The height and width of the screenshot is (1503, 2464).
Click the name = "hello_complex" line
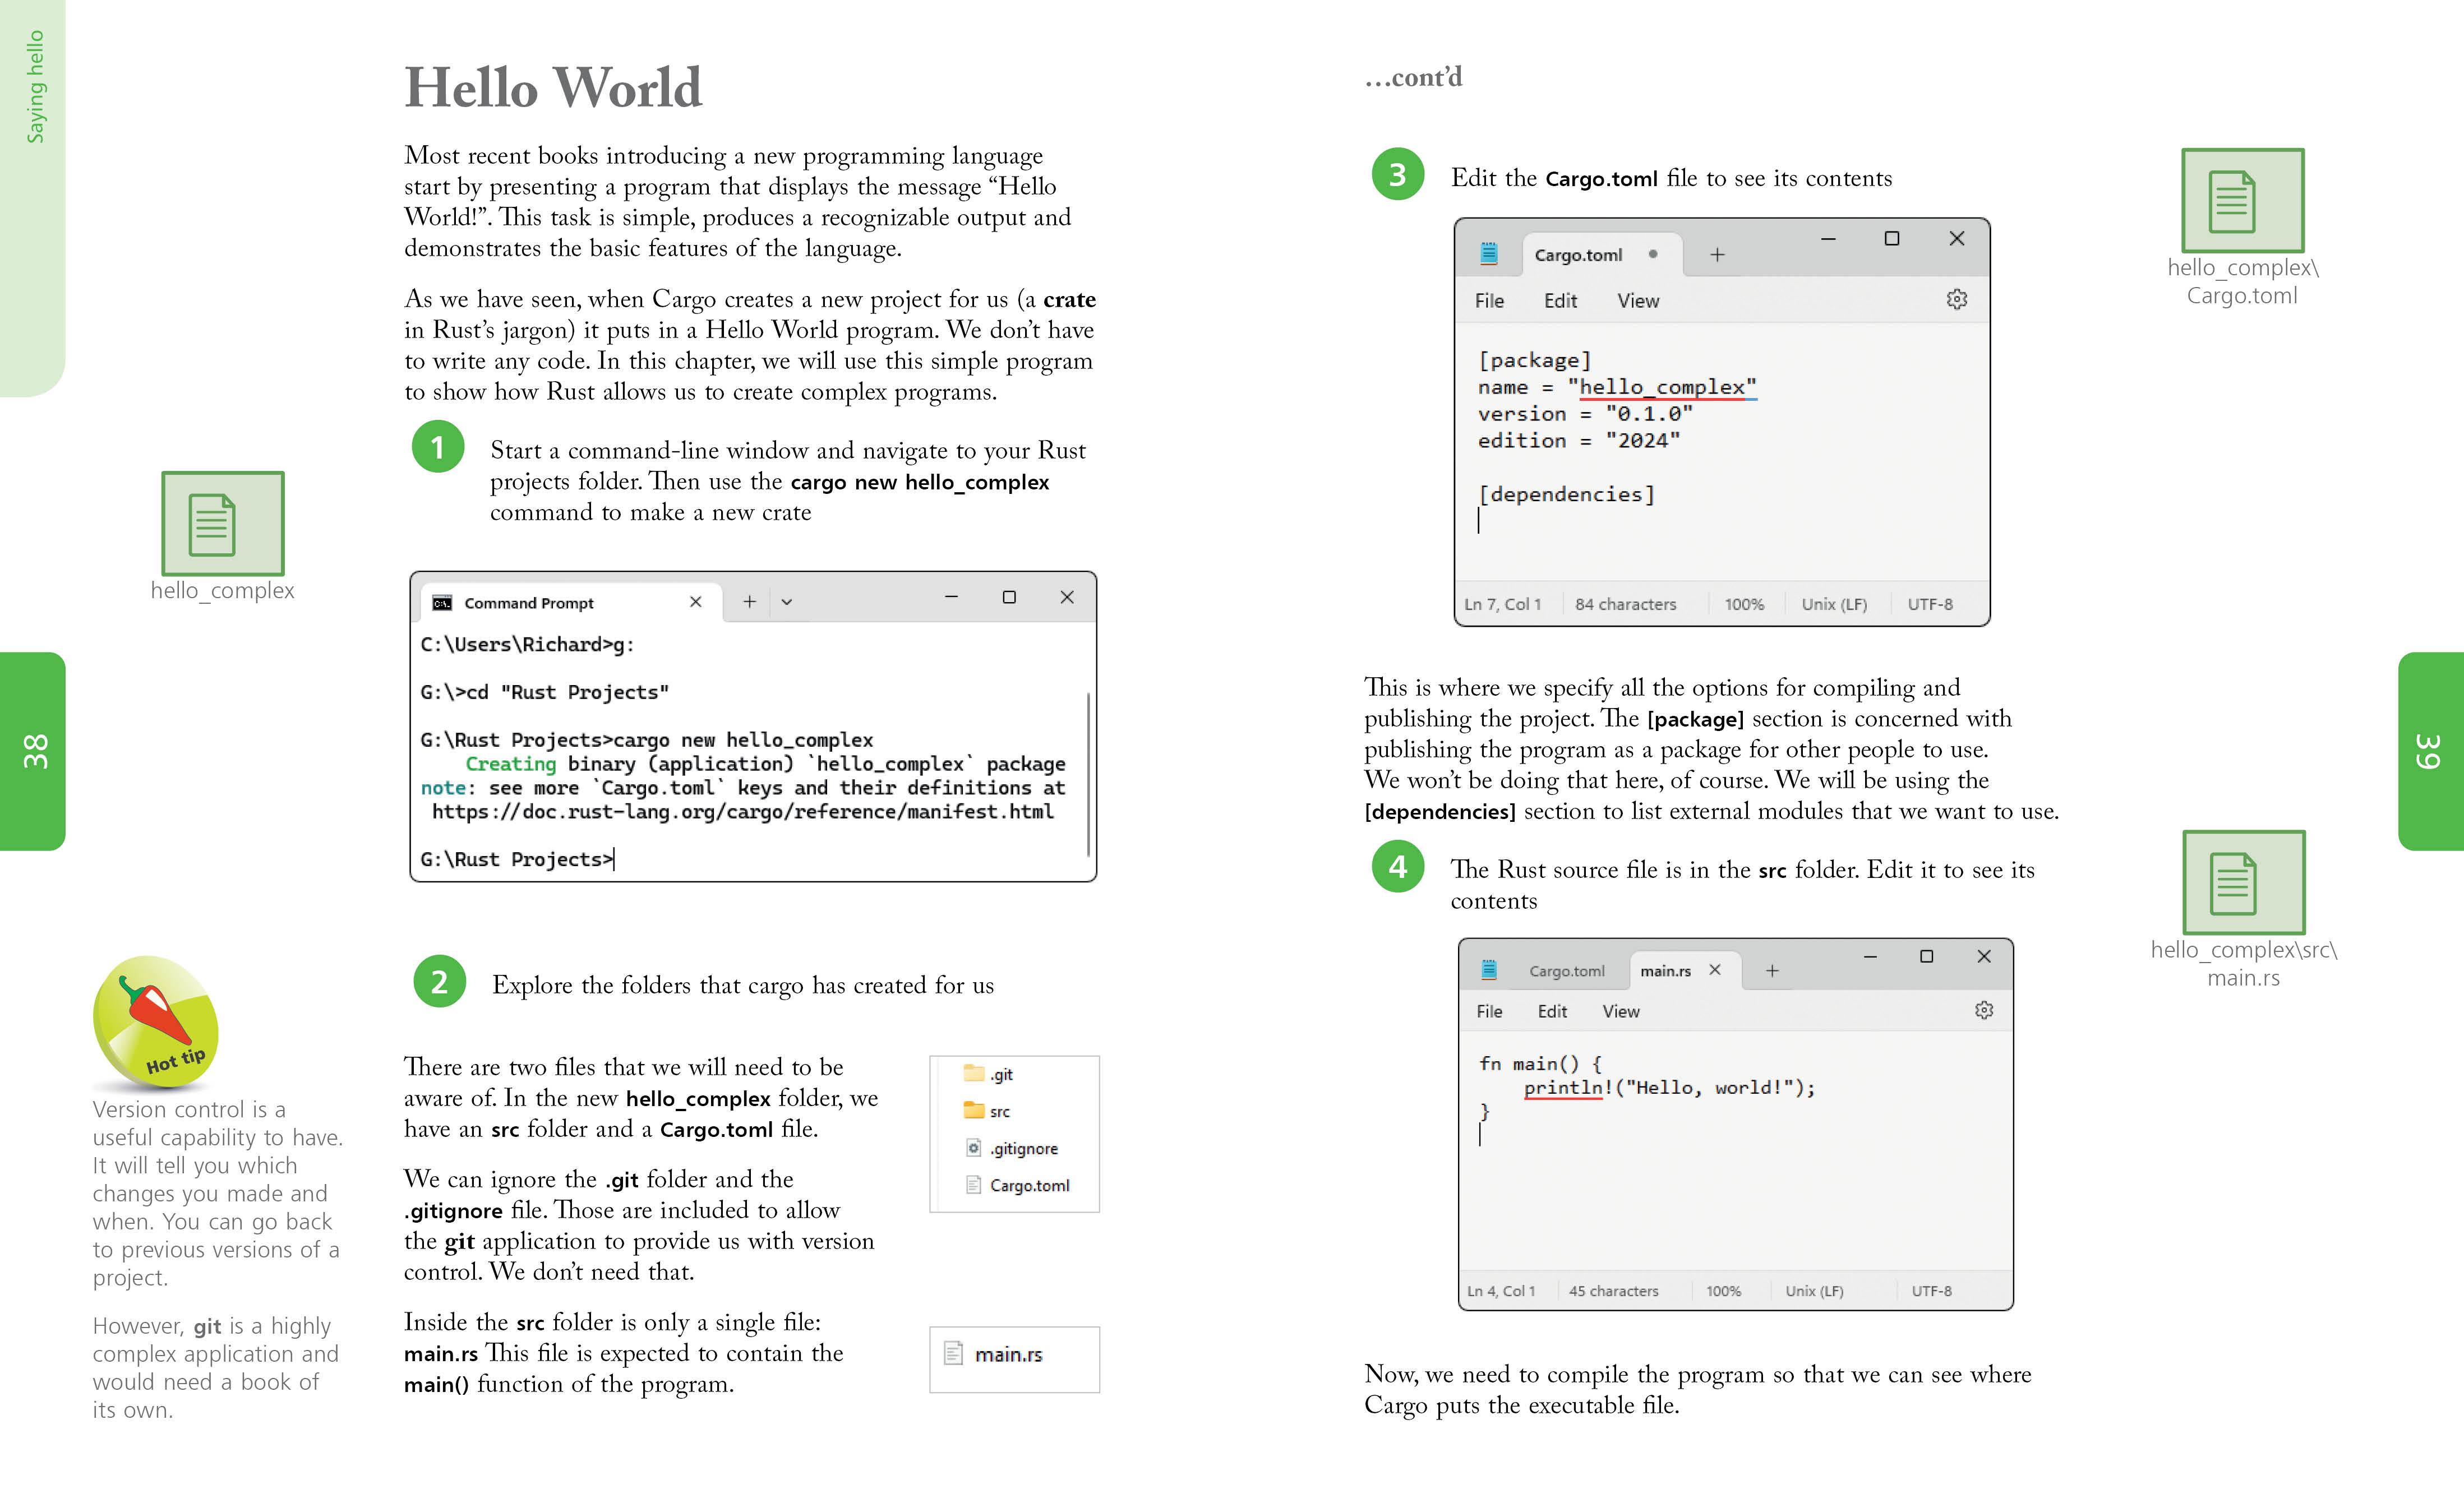click(1617, 387)
